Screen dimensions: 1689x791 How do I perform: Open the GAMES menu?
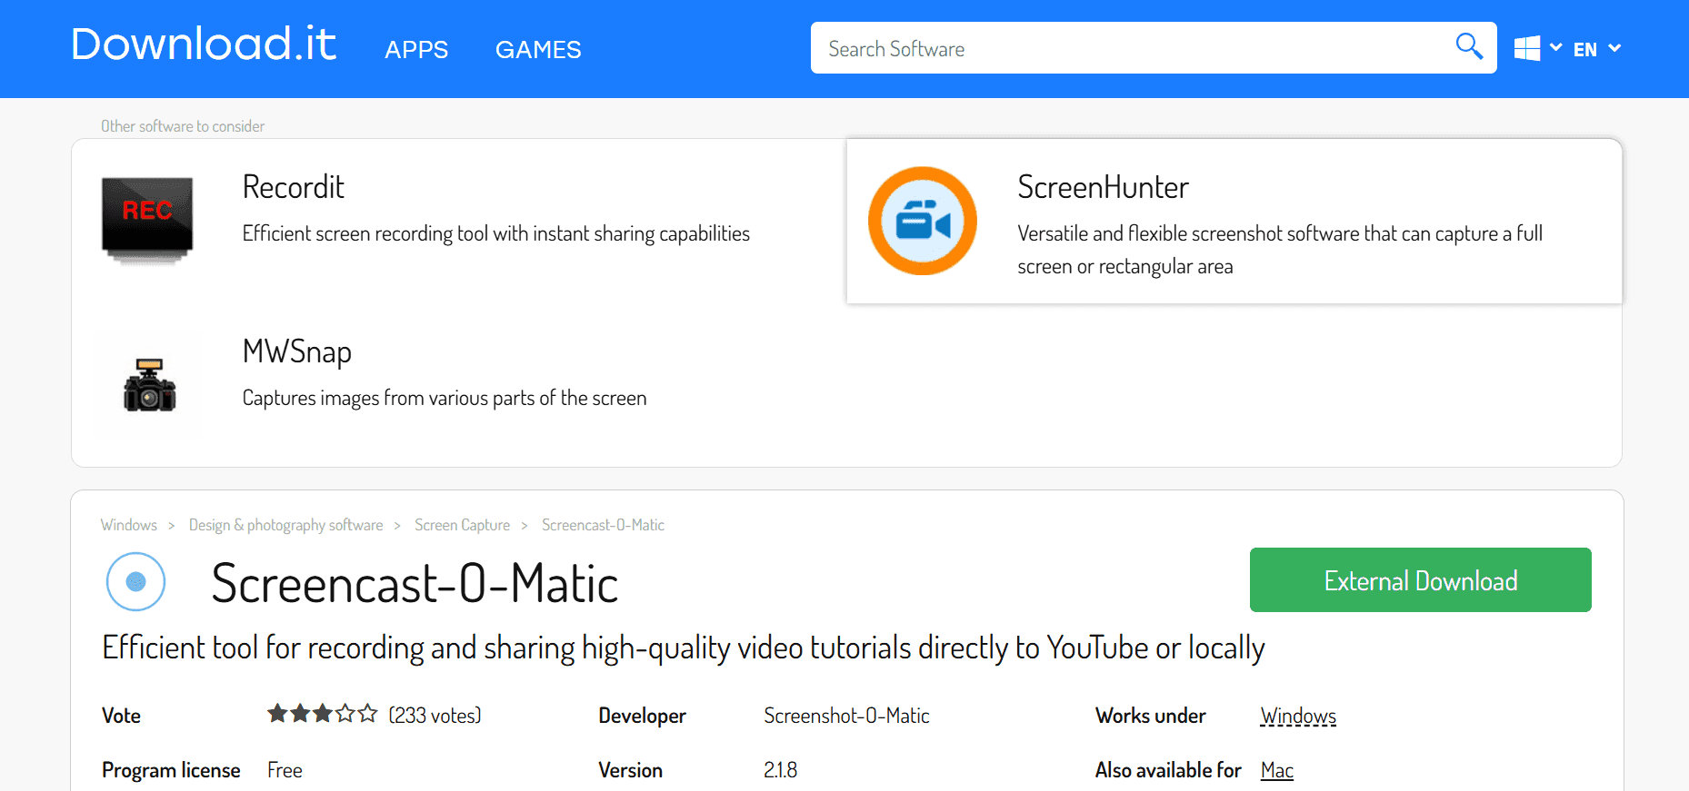pos(538,49)
